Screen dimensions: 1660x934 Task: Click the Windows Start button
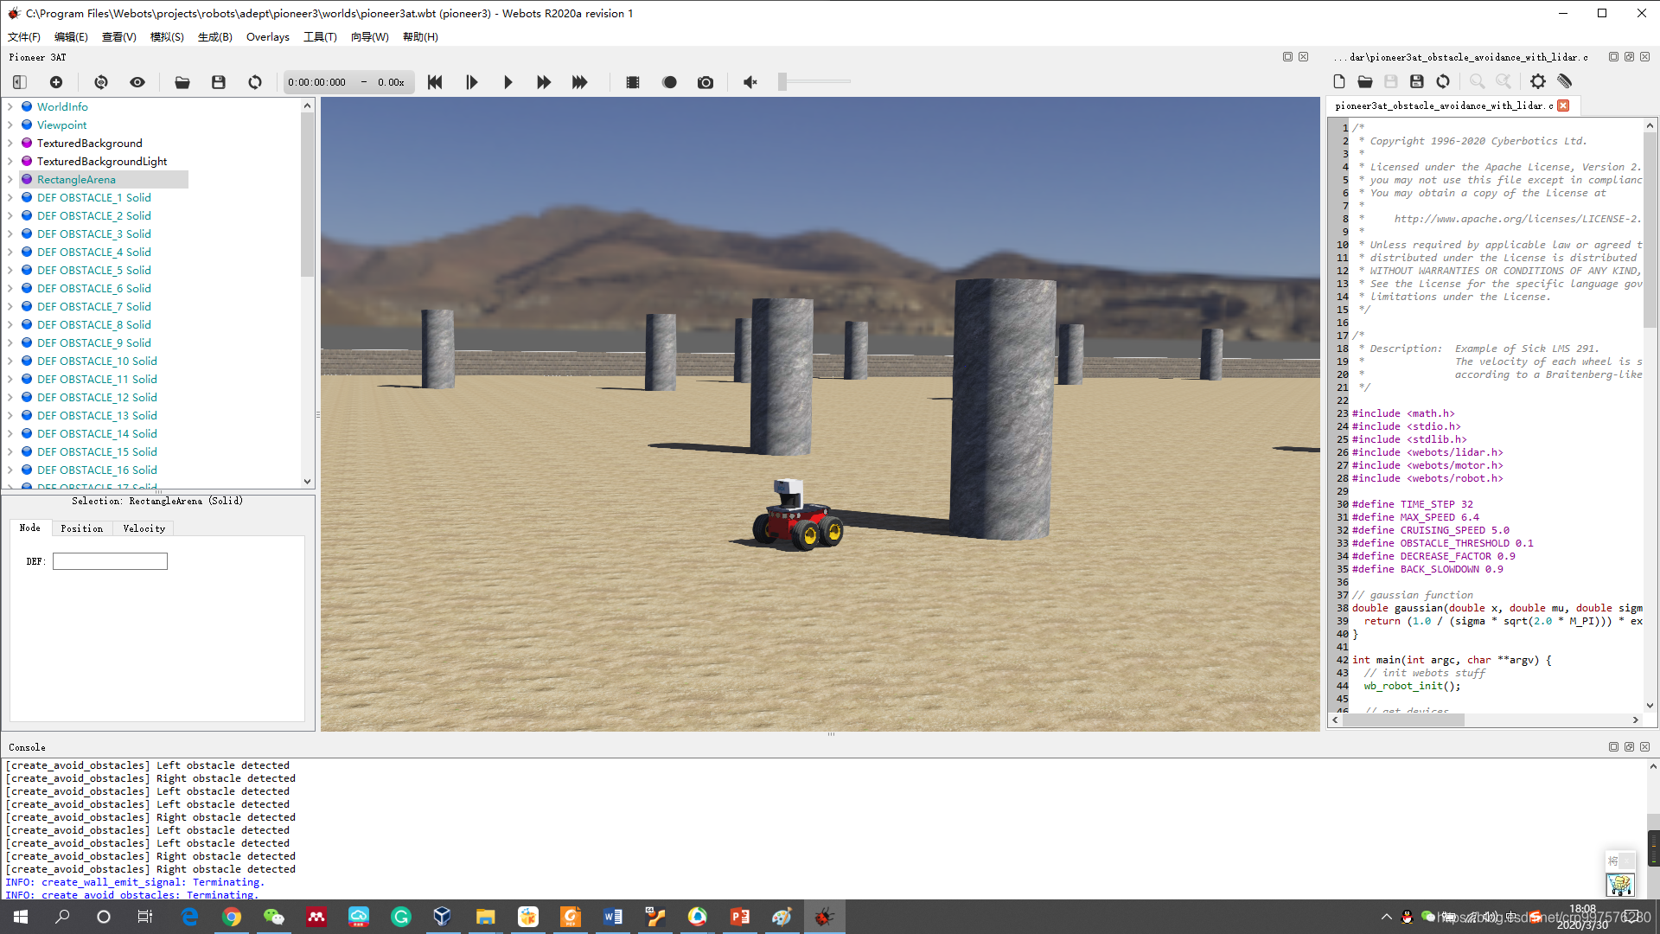click(21, 917)
